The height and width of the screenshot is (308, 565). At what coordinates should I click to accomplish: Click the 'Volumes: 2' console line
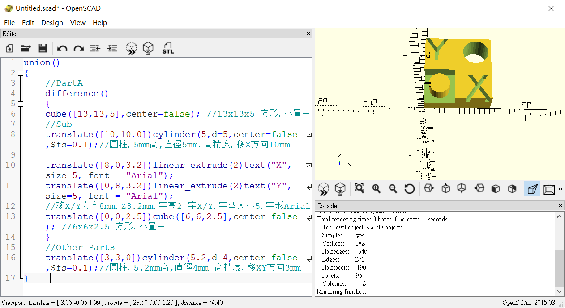click(x=344, y=283)
